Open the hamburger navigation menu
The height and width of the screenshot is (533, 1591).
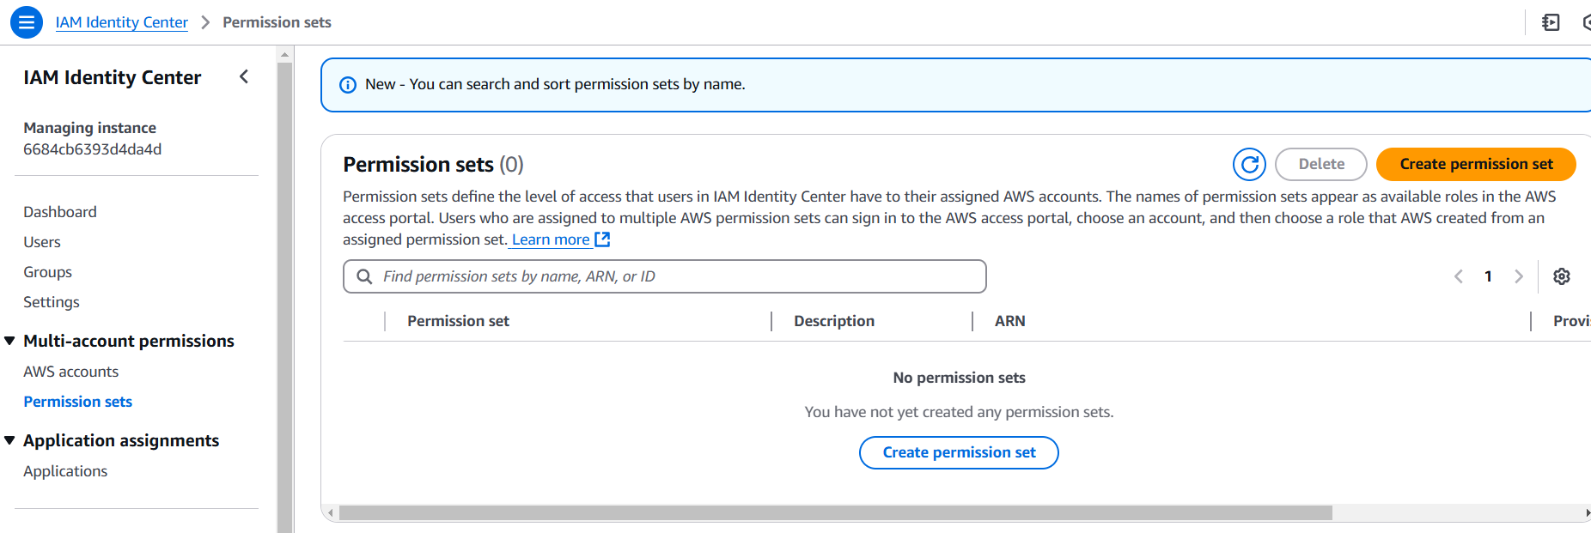pyautogui.click(x=27, y=22)
